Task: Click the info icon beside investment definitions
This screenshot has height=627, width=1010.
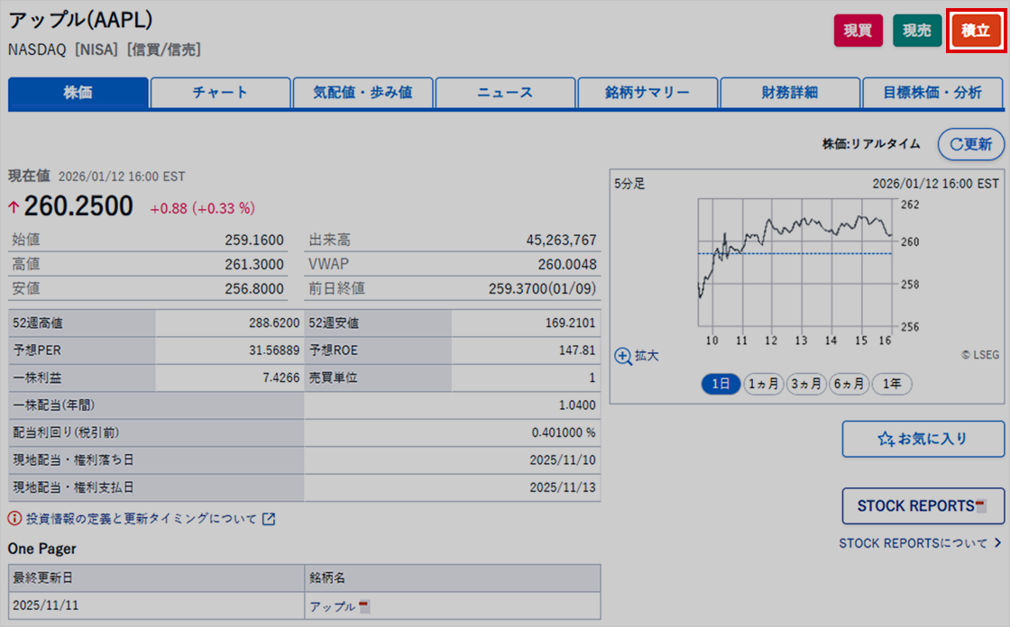Action: pos(15,519)
